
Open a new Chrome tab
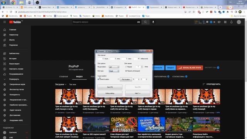[x=220, y=7]
